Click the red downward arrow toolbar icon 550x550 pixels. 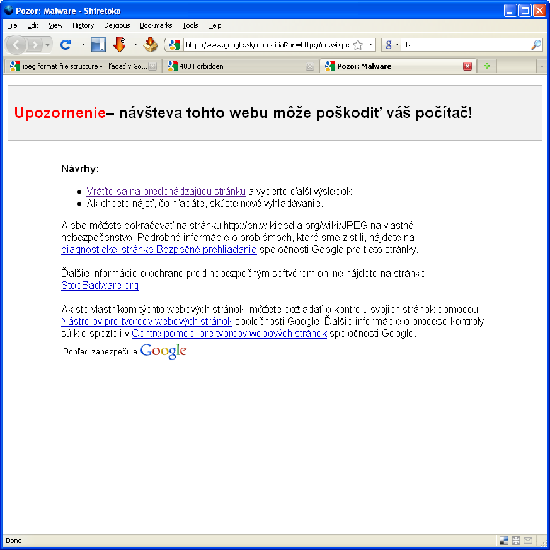(120, 45)
